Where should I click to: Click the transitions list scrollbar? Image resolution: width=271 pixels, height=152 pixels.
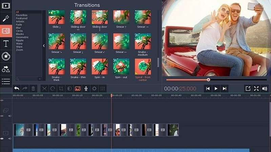tap(158, 62)
